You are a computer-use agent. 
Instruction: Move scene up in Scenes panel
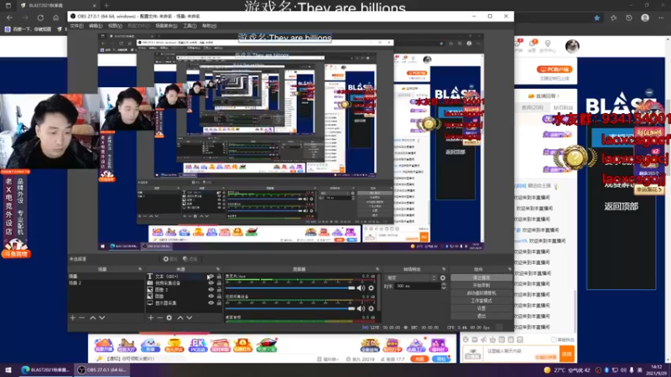[x=93, y=318]
